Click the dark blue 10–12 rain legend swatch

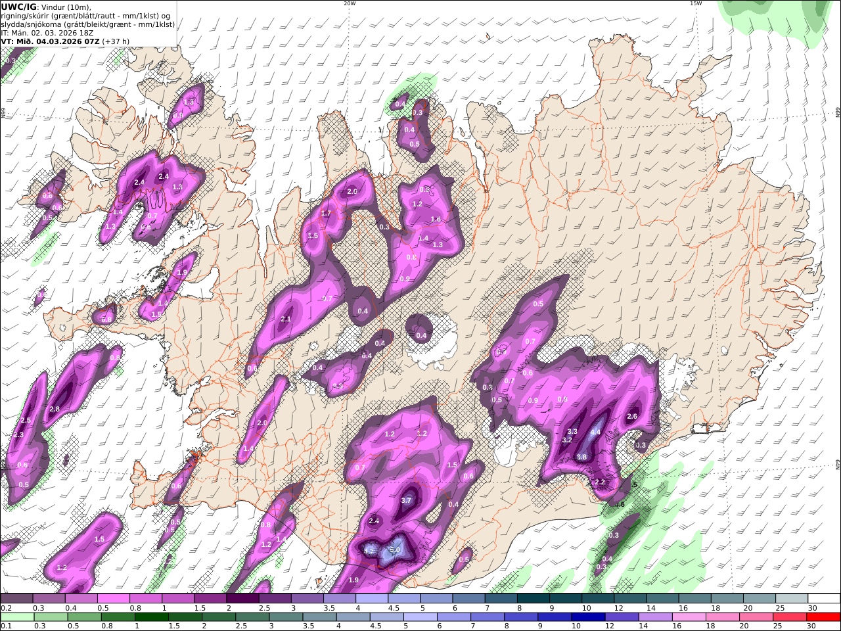coord(587,617)
